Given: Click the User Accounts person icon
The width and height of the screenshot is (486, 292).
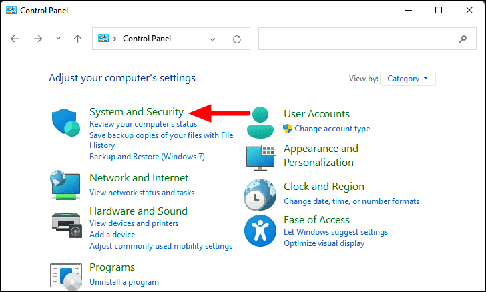Looking at the screenshot, I should click(x=260, y=122).
